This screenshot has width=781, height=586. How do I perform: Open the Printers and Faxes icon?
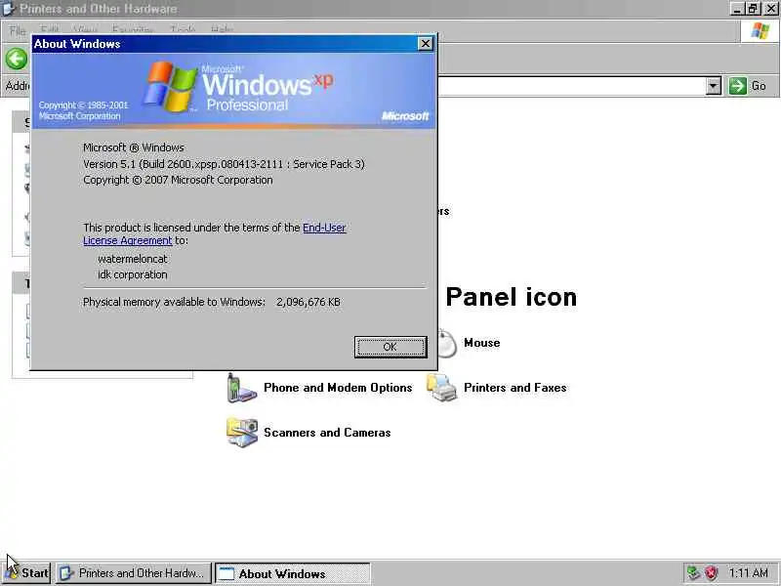click(442, 388)
